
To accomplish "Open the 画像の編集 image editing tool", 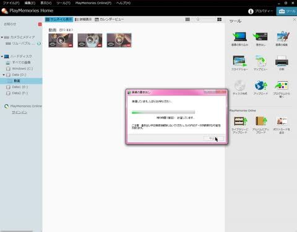I will 282,38.
